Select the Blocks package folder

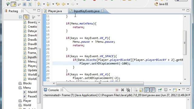click(x=25, y=83)
